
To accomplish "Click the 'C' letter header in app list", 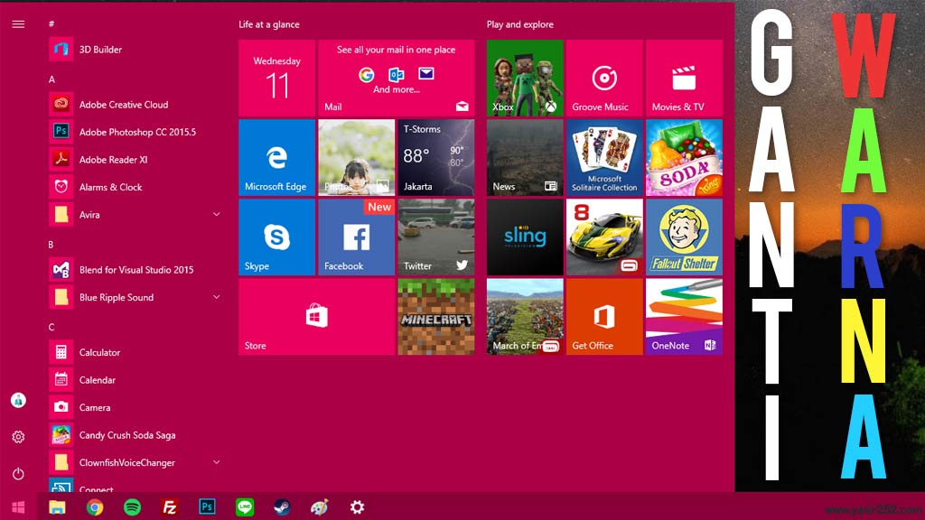I will tap(51, 327).
